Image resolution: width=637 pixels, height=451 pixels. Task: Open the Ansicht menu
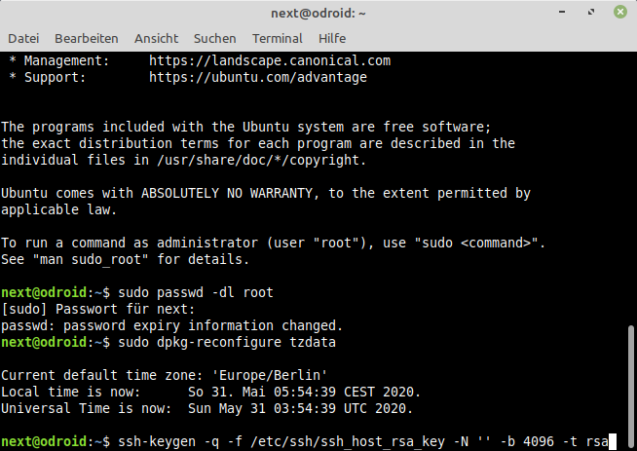coord(157,38)
